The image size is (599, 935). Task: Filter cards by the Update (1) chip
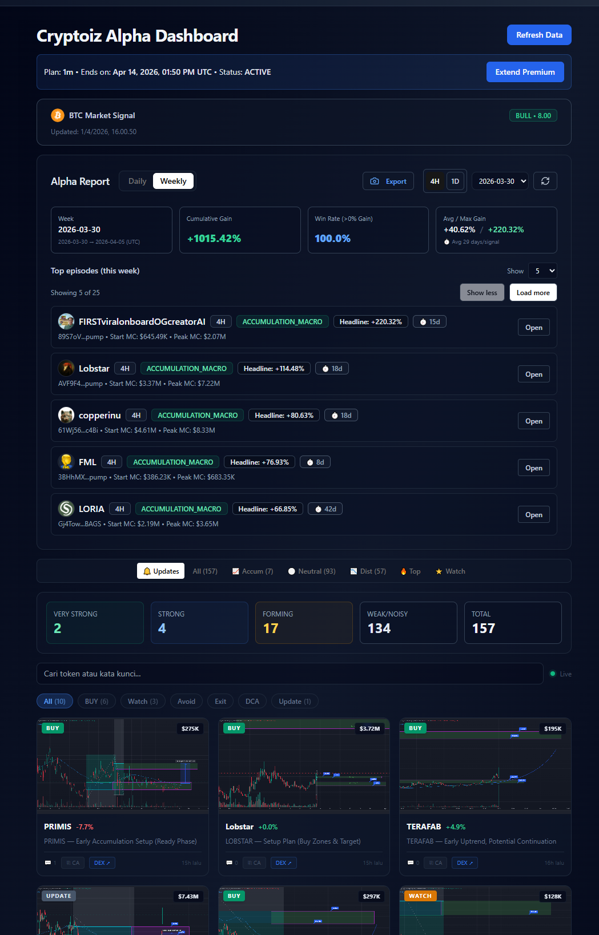coord(295,701)
